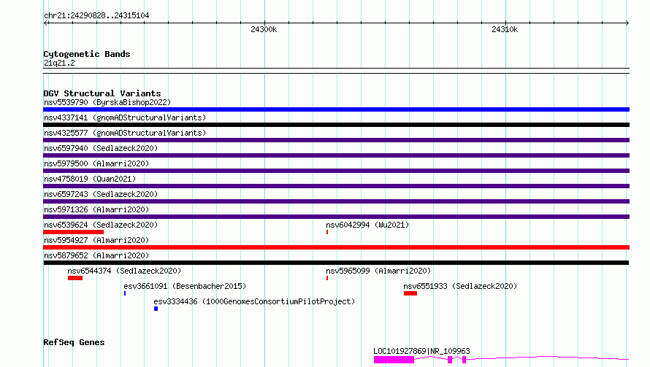Open variant esv3661091 (Besenbacher2015) label

(185, 286)
